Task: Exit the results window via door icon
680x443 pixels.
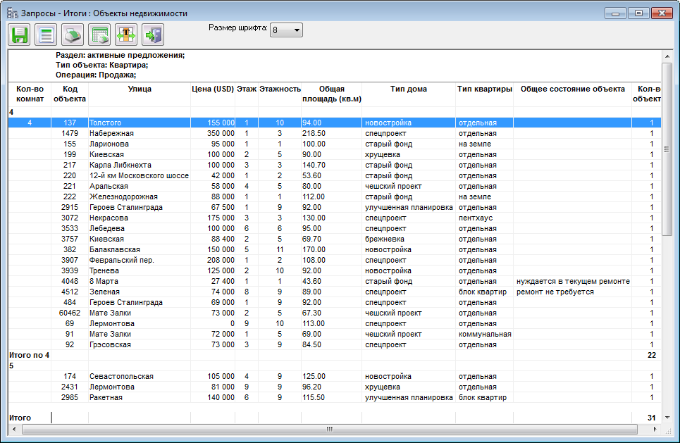Action: 153,34
